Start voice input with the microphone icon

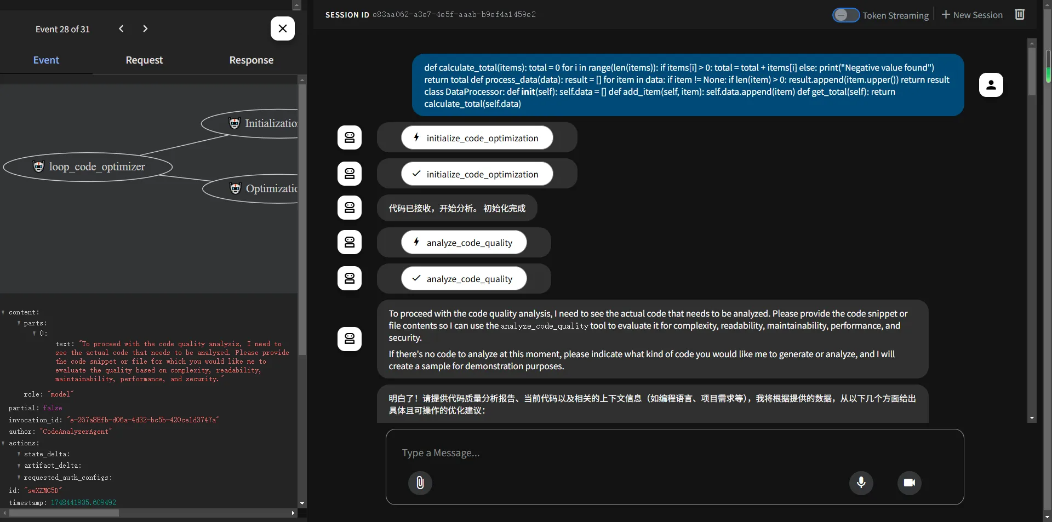(861, 483)
